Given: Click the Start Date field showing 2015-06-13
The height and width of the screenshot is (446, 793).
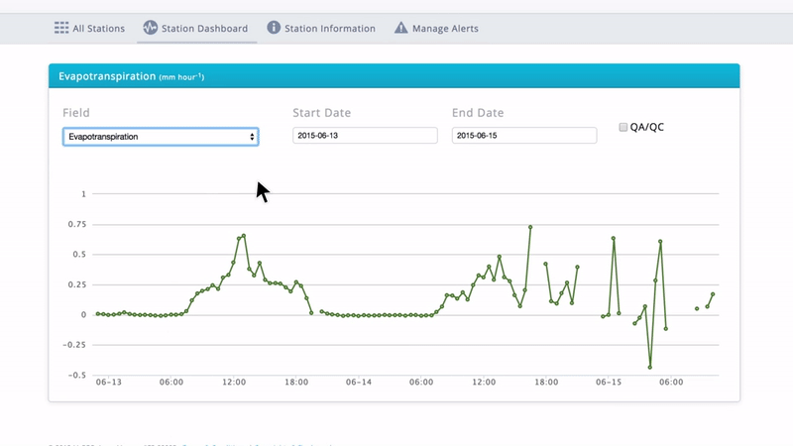Looking at the screenshot, I should pyautogui.click(x=365, y=136).
